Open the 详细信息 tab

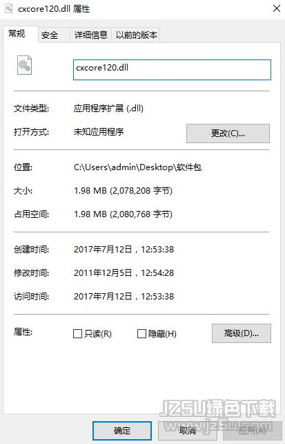click(x=90, y=35)
